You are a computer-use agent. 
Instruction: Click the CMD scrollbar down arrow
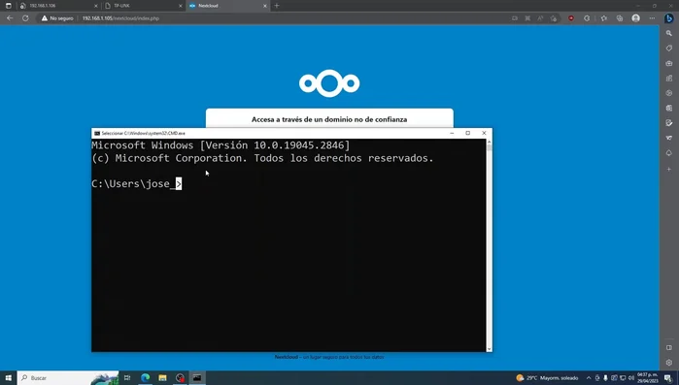click(x=489, y=349)
